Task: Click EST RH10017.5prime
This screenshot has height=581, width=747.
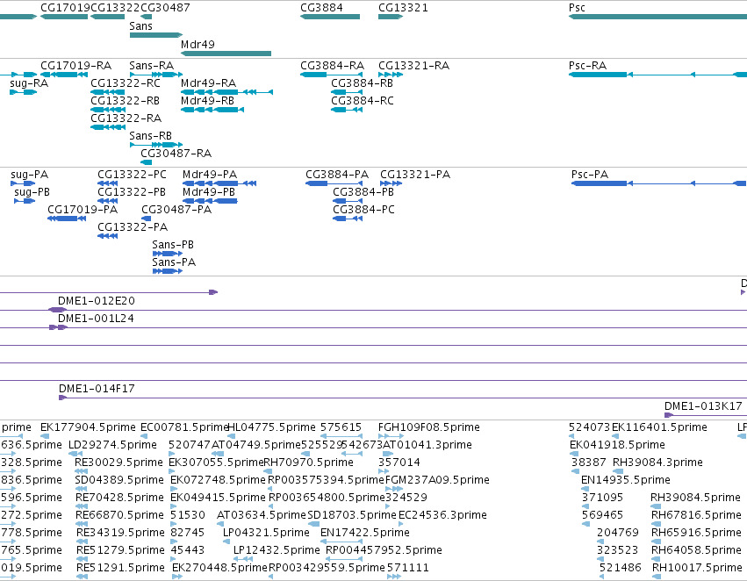Action: (697, 568)
